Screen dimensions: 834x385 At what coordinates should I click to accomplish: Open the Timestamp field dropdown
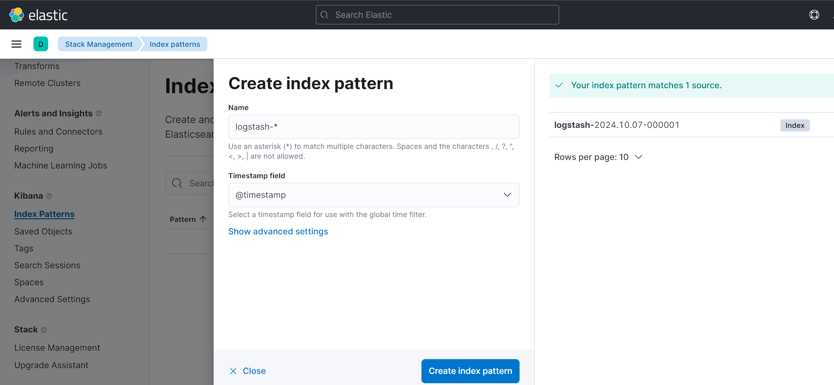(x=374, y=195)
